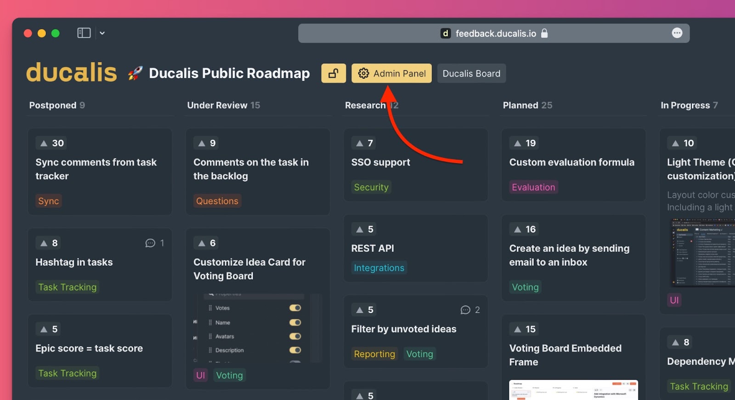Open Sync comments from task tracker idea
Image resolution: width=735 pixels, height=400 pixels.
point(96,169)
